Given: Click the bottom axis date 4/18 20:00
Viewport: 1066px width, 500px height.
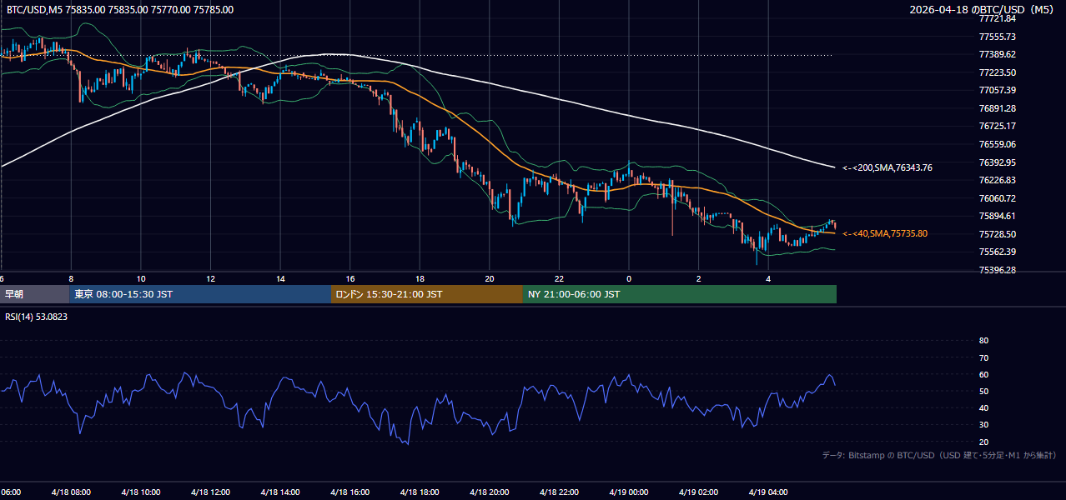Looking at the screenshot, I should (x=489, y=492).
